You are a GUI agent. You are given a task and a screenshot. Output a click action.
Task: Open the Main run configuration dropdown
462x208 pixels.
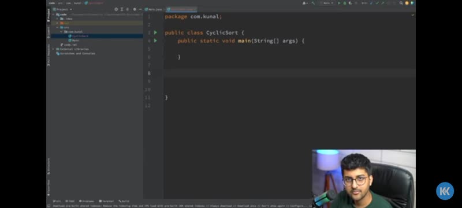(327, 3)
